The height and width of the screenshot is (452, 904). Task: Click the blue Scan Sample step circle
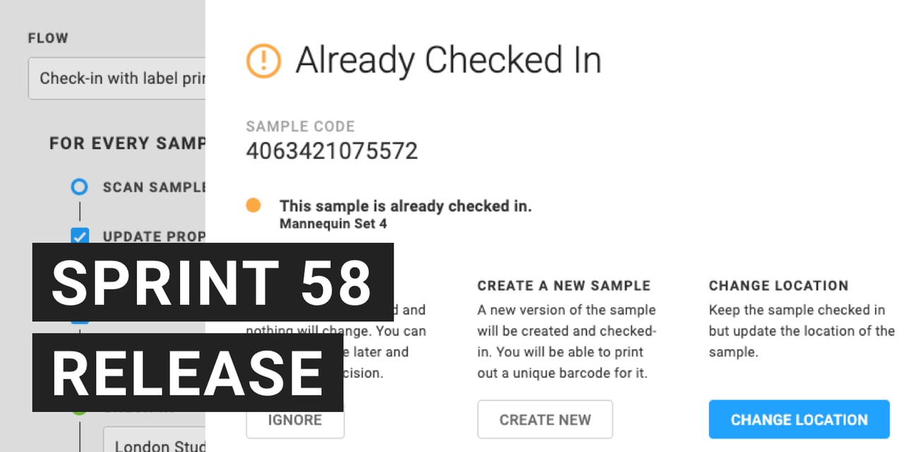click(x=80, y=187)
